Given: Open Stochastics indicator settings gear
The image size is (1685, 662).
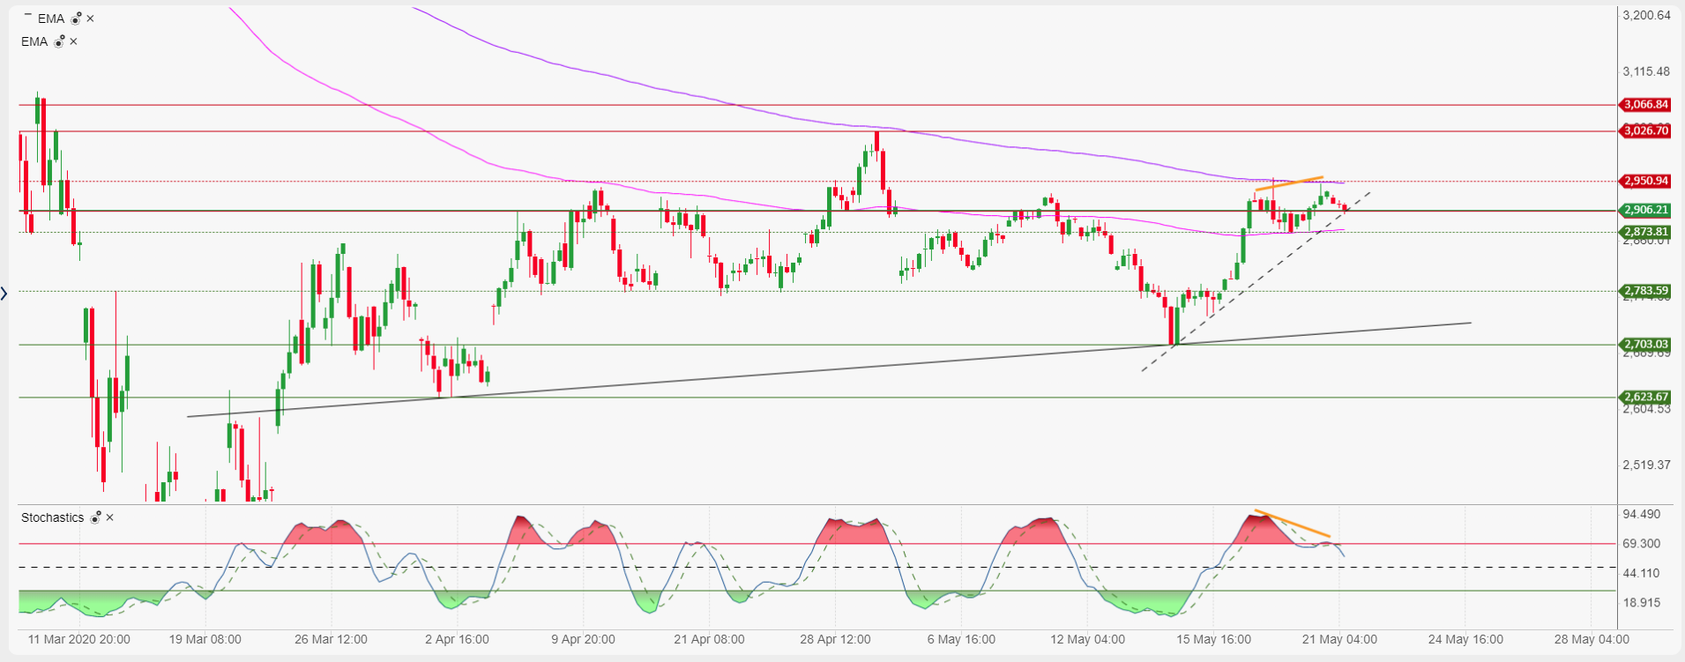Looking at the screenshot, I should tap(95, 517).
